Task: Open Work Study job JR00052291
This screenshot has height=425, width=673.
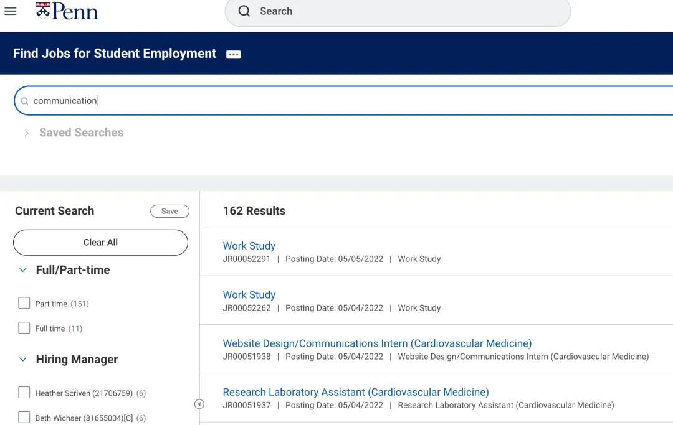Action: (249, 246)
